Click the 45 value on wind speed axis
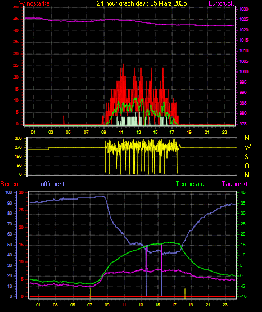Image resolution: width=262 pixels, height=312 pixels. [16, 19]
